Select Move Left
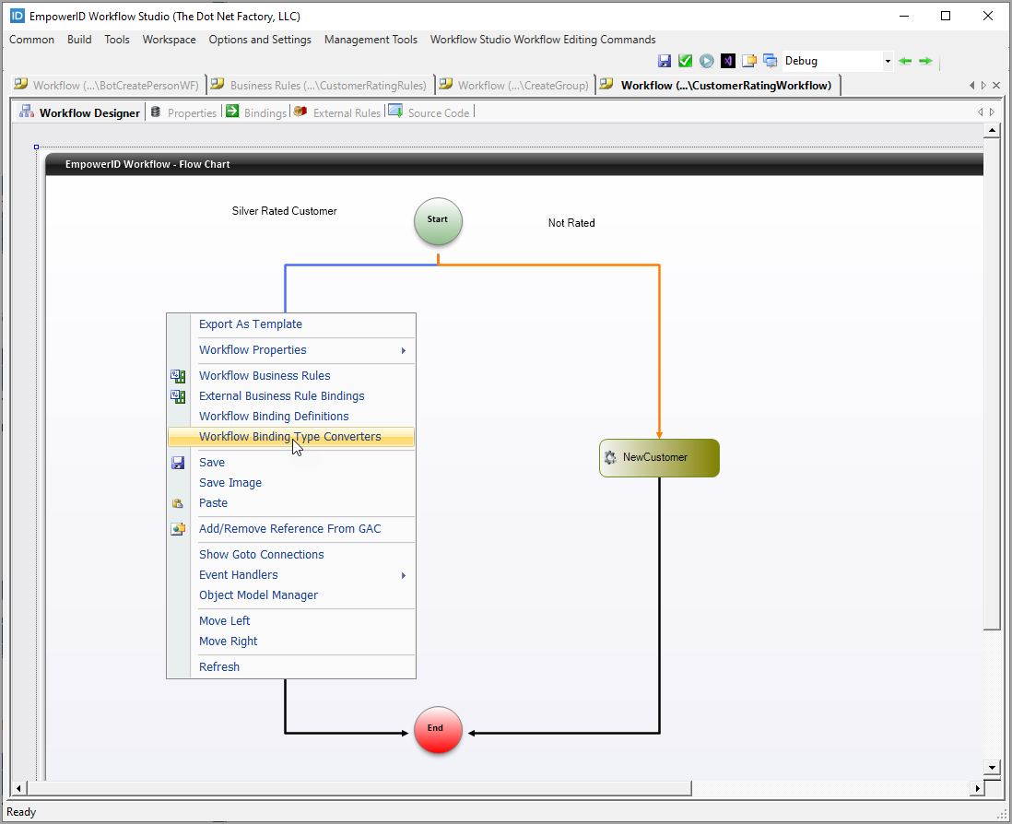 pos(224,620)
